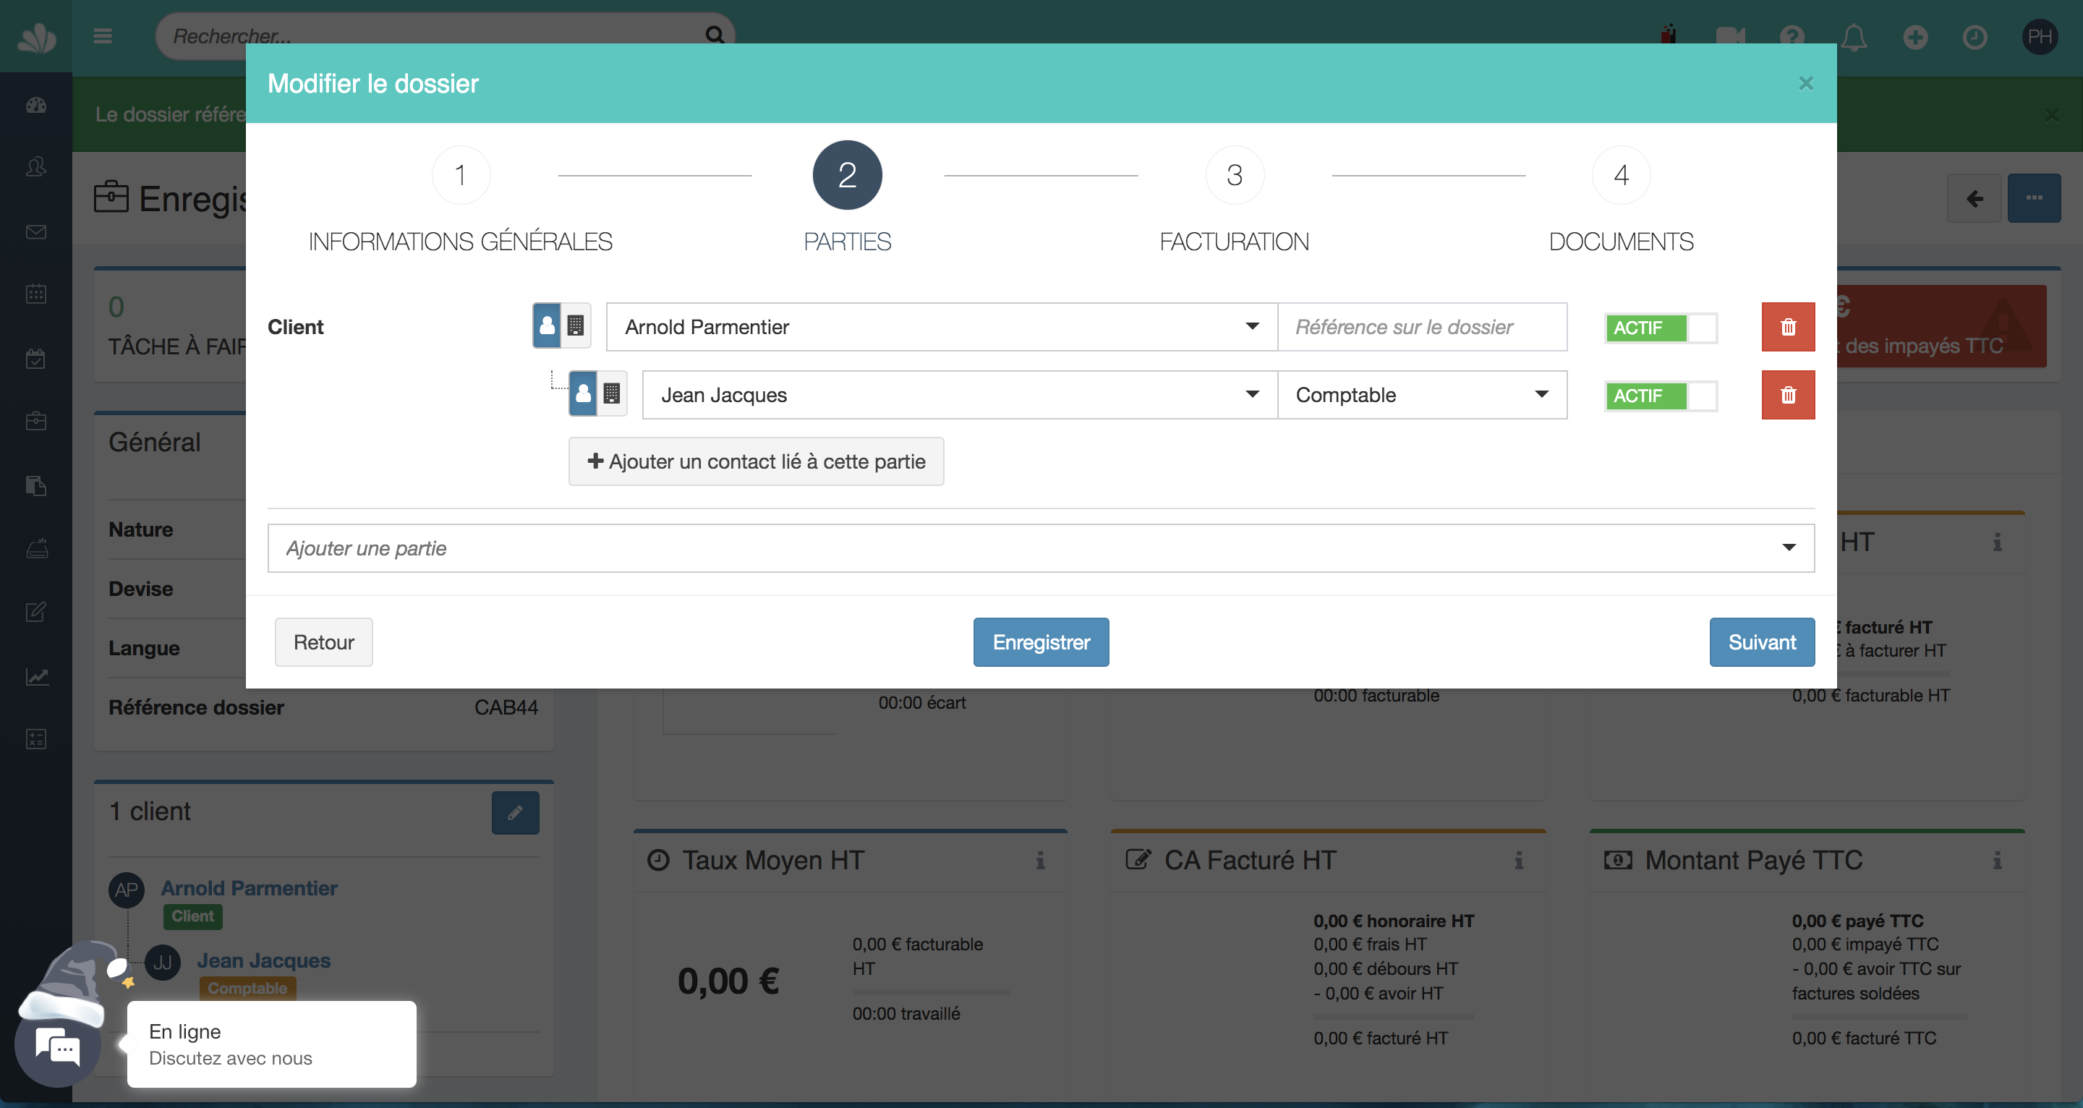Go to step 4 Documents

coord(1620,175)
